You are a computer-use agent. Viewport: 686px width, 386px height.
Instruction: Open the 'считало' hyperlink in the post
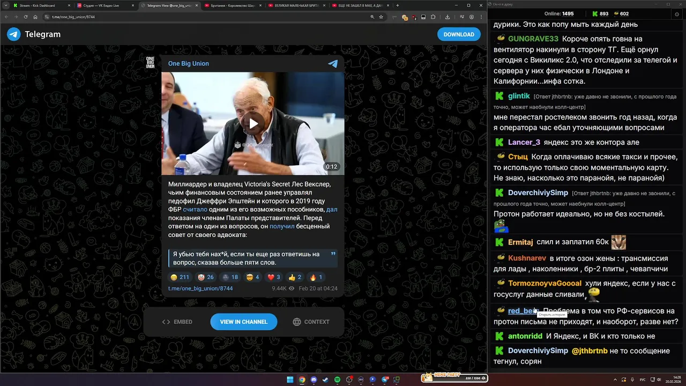click(x=195, y=210)
